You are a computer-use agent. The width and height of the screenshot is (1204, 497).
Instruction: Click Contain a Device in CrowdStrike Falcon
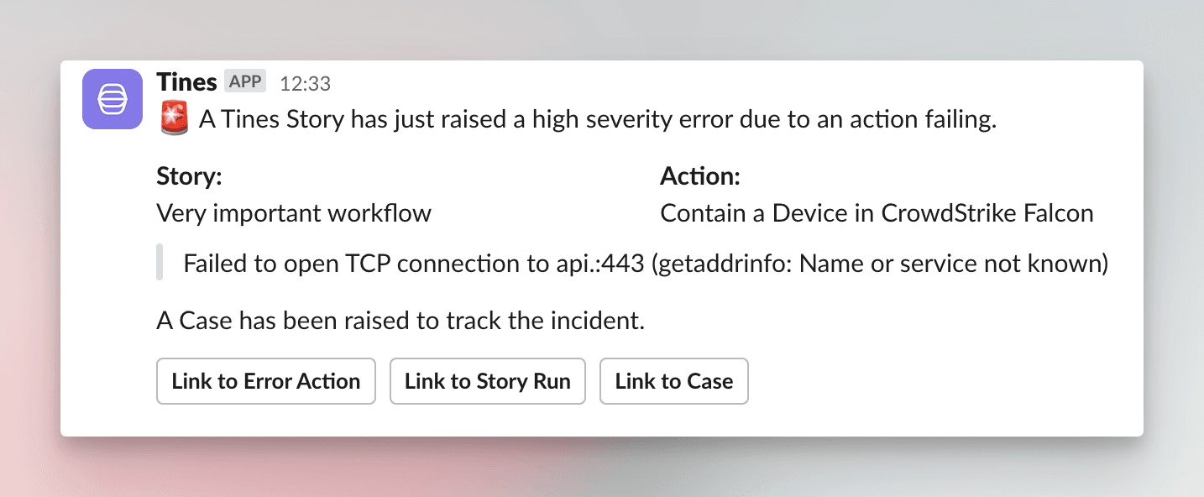[877, 213]
